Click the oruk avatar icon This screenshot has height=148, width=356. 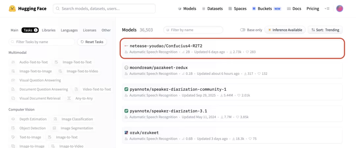tap(127, 133)
